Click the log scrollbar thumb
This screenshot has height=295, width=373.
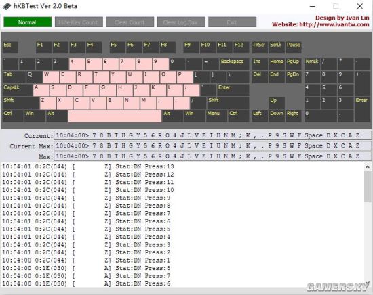368,186
